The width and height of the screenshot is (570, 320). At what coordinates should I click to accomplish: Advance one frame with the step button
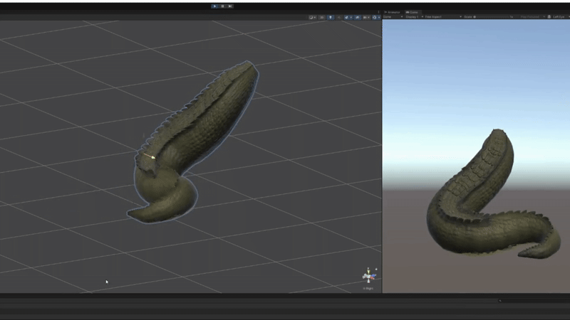[x=230, y=6]
